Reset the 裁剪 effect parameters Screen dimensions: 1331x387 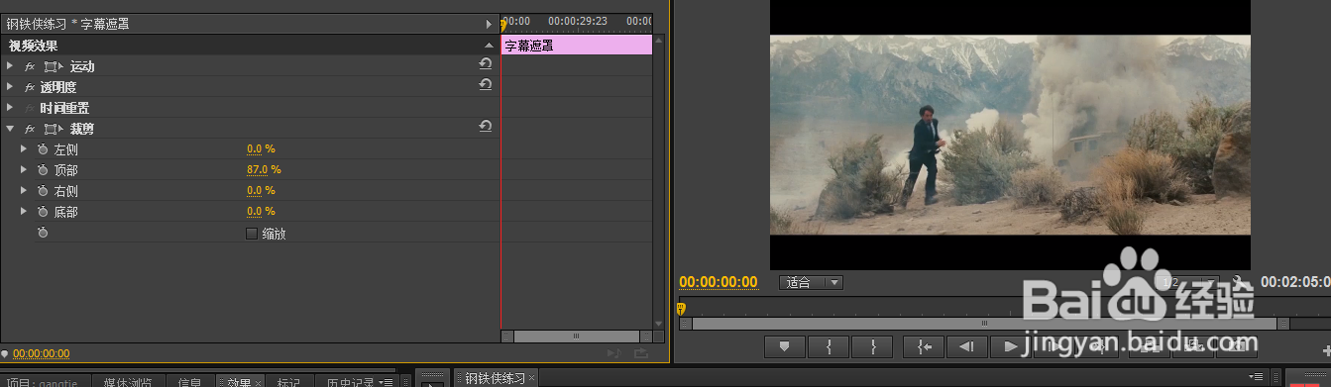[x=486, y=127]
